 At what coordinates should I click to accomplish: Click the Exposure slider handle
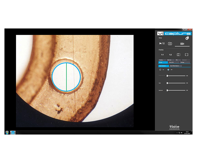click(167, 90)
